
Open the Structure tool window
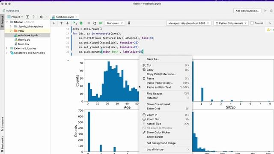tap(2, 124)
